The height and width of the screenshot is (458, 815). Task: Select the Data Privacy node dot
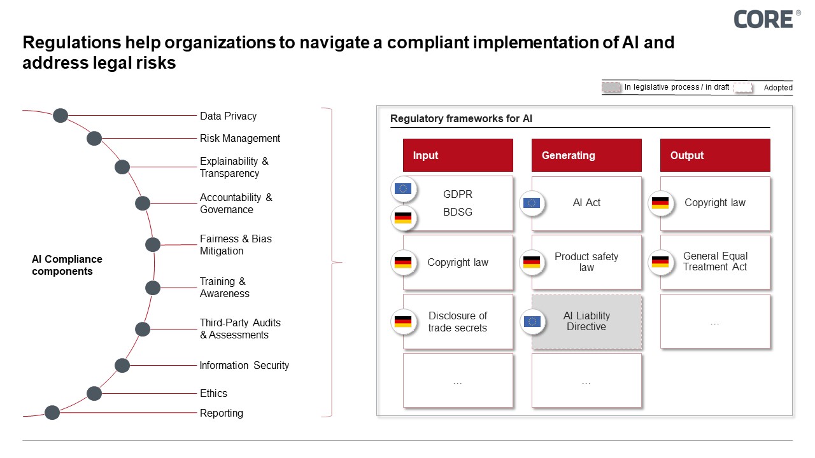60,115
